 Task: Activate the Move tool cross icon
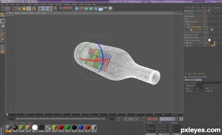point(19,8)
